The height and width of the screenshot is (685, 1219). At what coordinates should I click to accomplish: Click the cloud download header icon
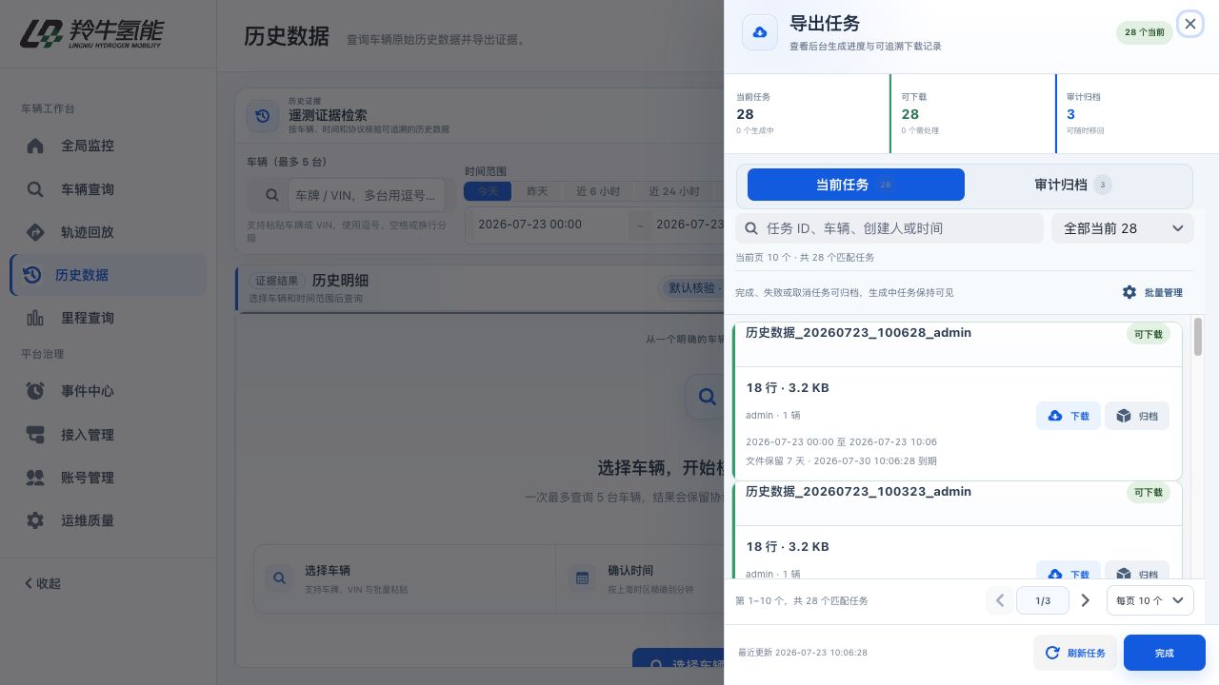pyautogui.click(x=760, y=32)
